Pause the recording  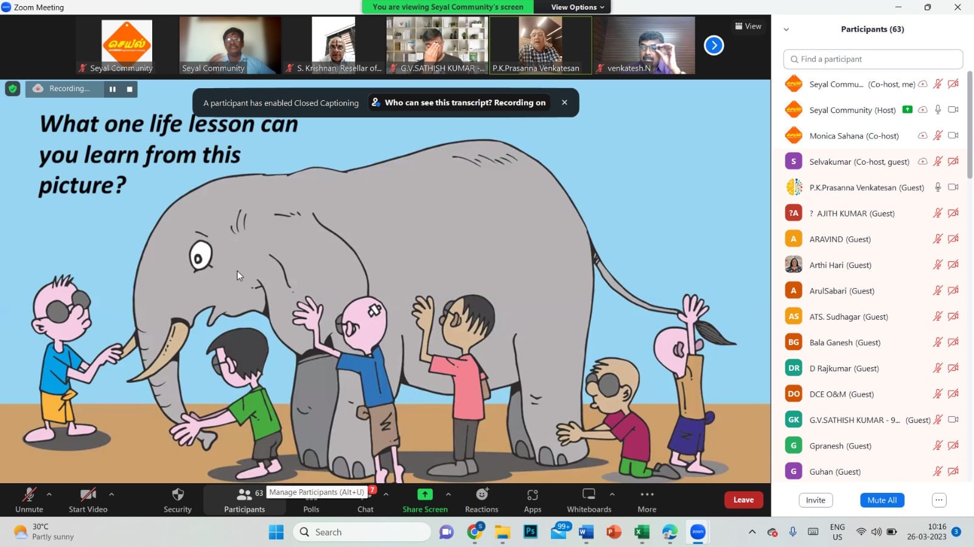click(x=113, y=89)
